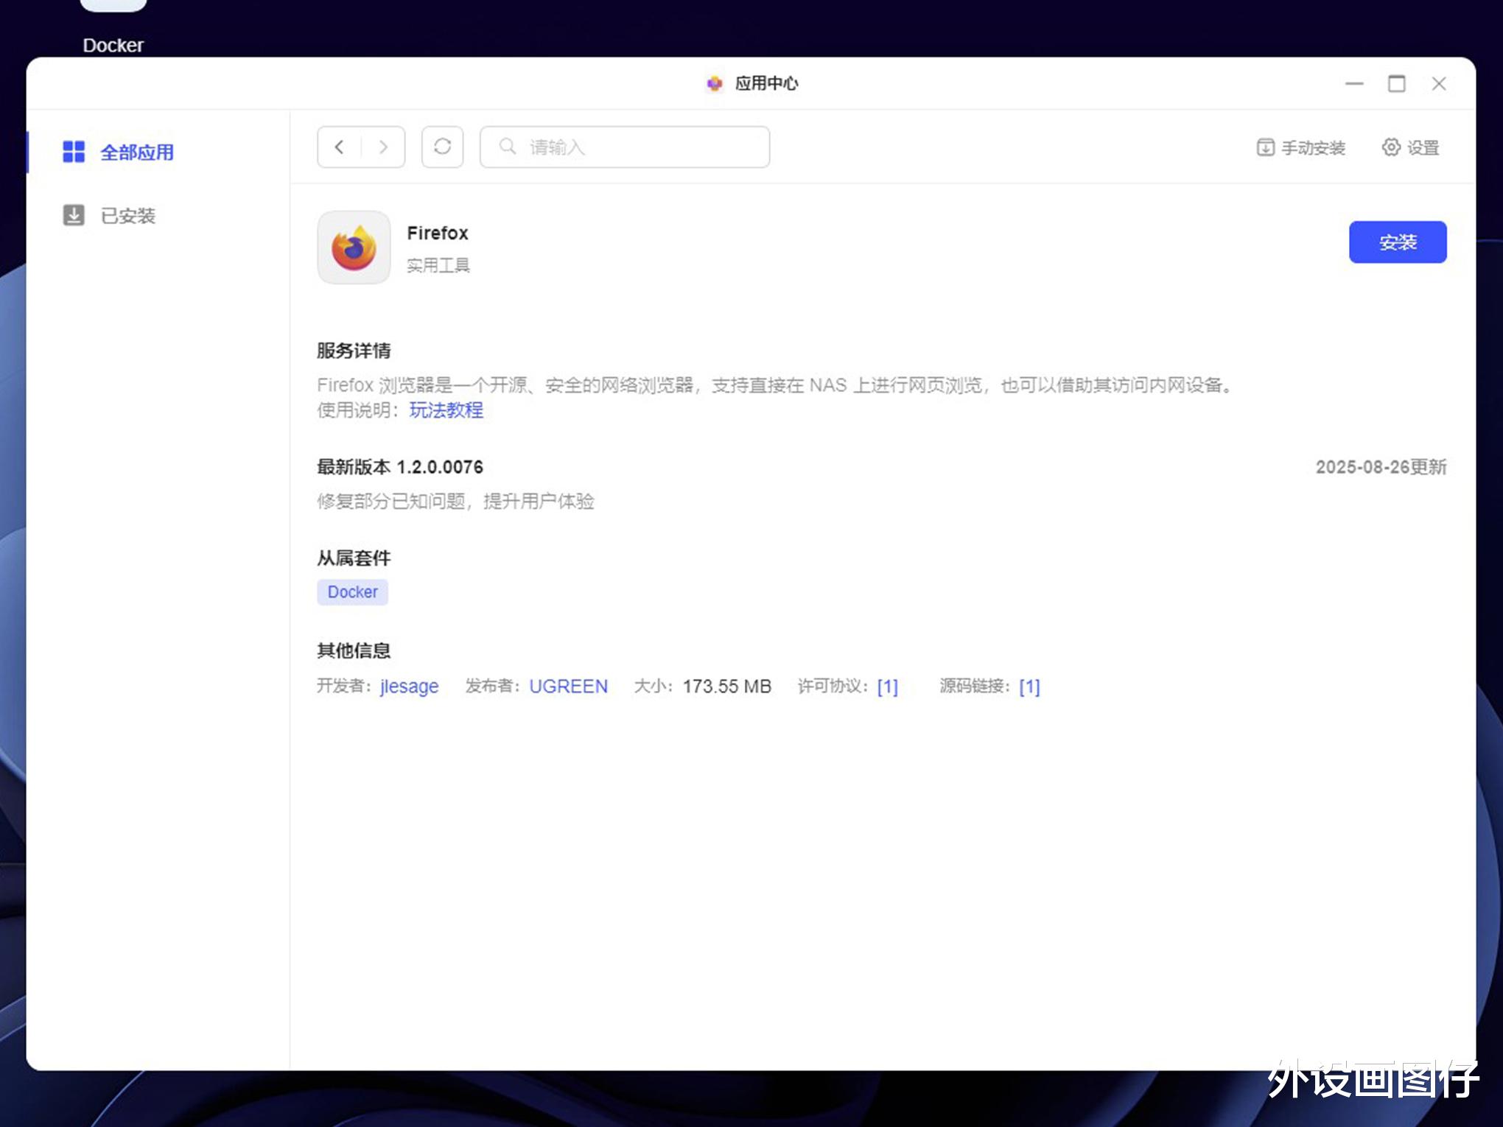
Task: Refresh the app center page
Action: click(442, 147)
